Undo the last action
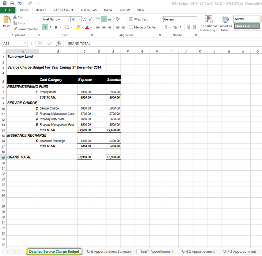 tap(20, 3)
